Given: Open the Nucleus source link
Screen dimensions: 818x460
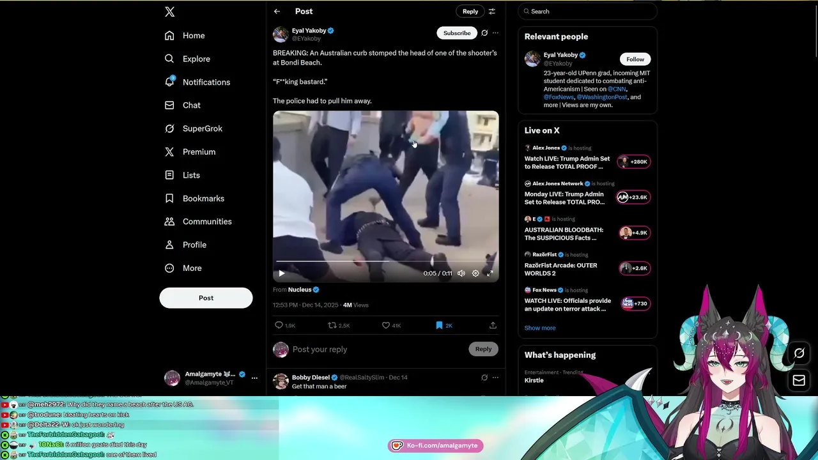Looking at the screenshot, I should coord(300,289).
